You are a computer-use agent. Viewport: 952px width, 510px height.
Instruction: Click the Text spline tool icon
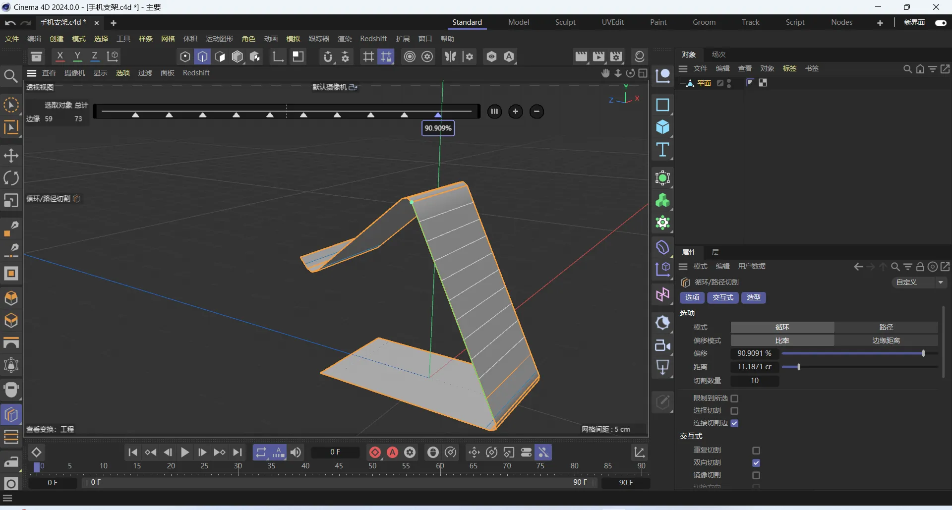tap(662, 150)
